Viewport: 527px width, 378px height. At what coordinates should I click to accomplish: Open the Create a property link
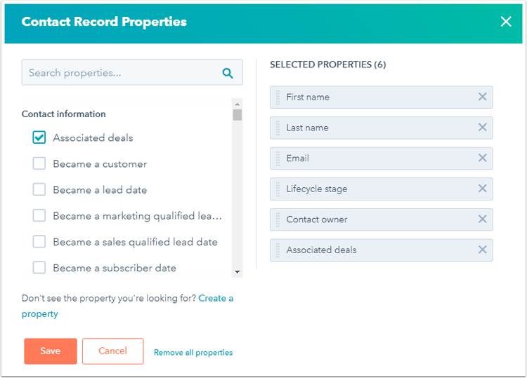pyautogui.click(x=127, y=306)
